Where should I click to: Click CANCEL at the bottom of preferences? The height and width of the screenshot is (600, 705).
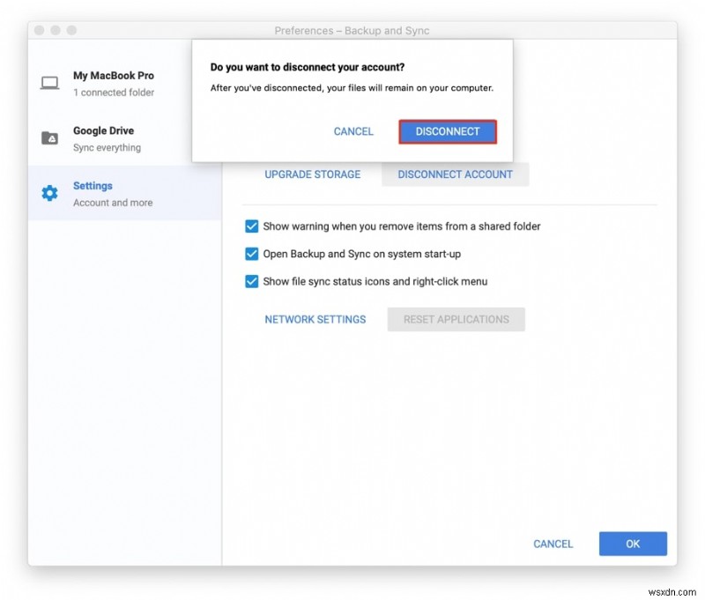click(x=553, y=544)
